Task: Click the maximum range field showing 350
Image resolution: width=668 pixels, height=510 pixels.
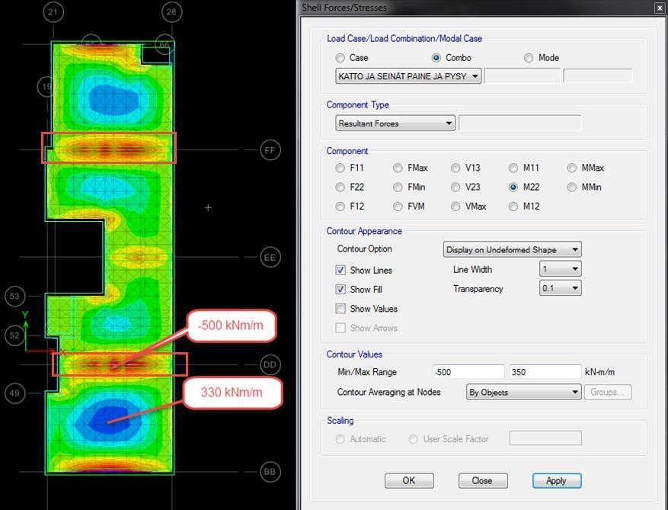Action: pos(545,372)
